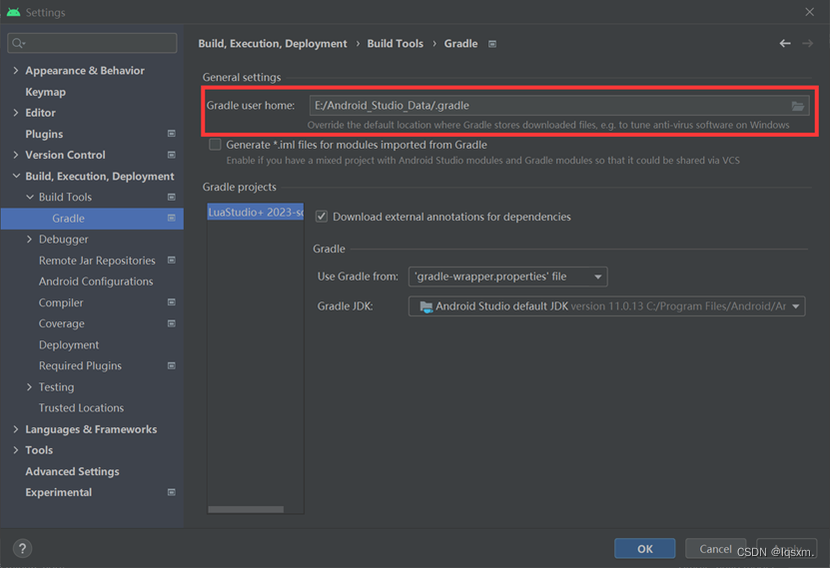The image size is (830, 568).
Task: Click the forward arrow in settings header
Action: [x=808, y=43]
